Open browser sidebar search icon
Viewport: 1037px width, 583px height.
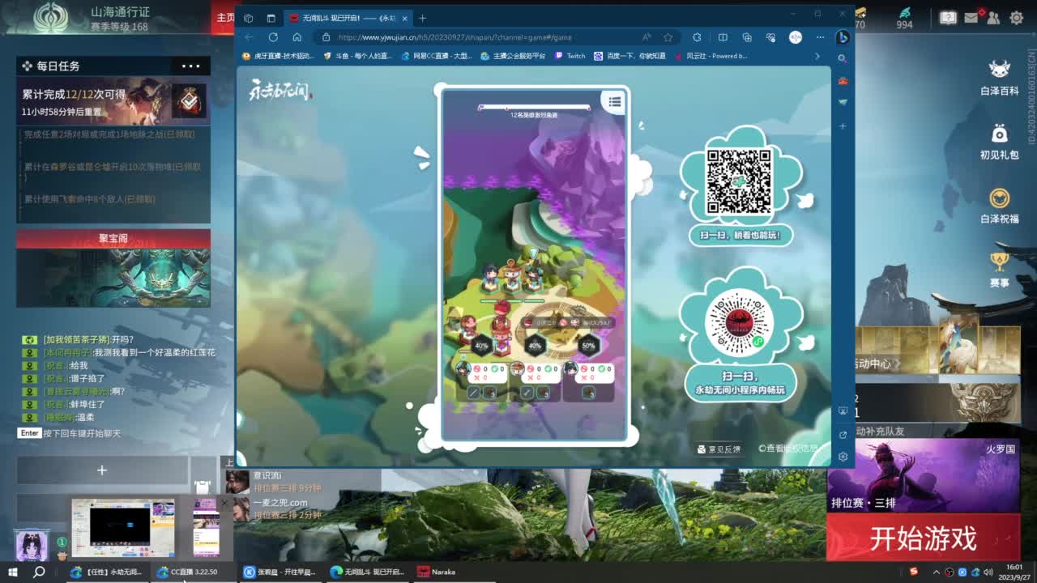point(843,59)
